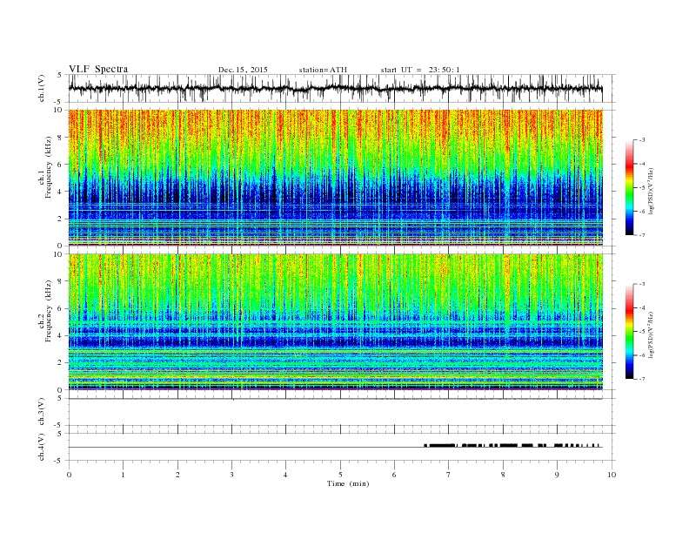Click the "6" kHz tick on ch.2 frequency axis
Viewport: 689px width, 533px height.
61,308
